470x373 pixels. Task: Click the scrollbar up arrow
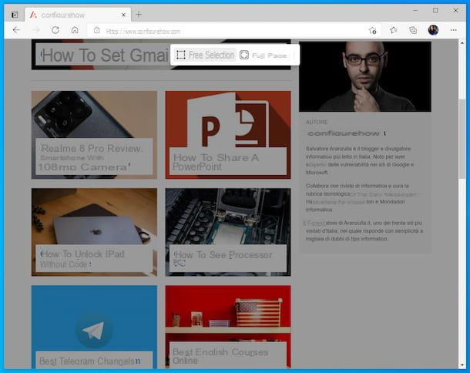(x=462, y=43)
